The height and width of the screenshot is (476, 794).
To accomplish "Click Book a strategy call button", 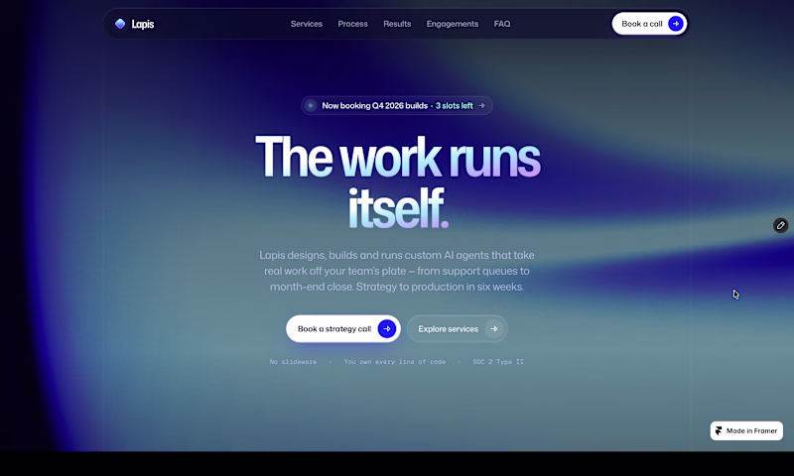I will click(343, 329).
